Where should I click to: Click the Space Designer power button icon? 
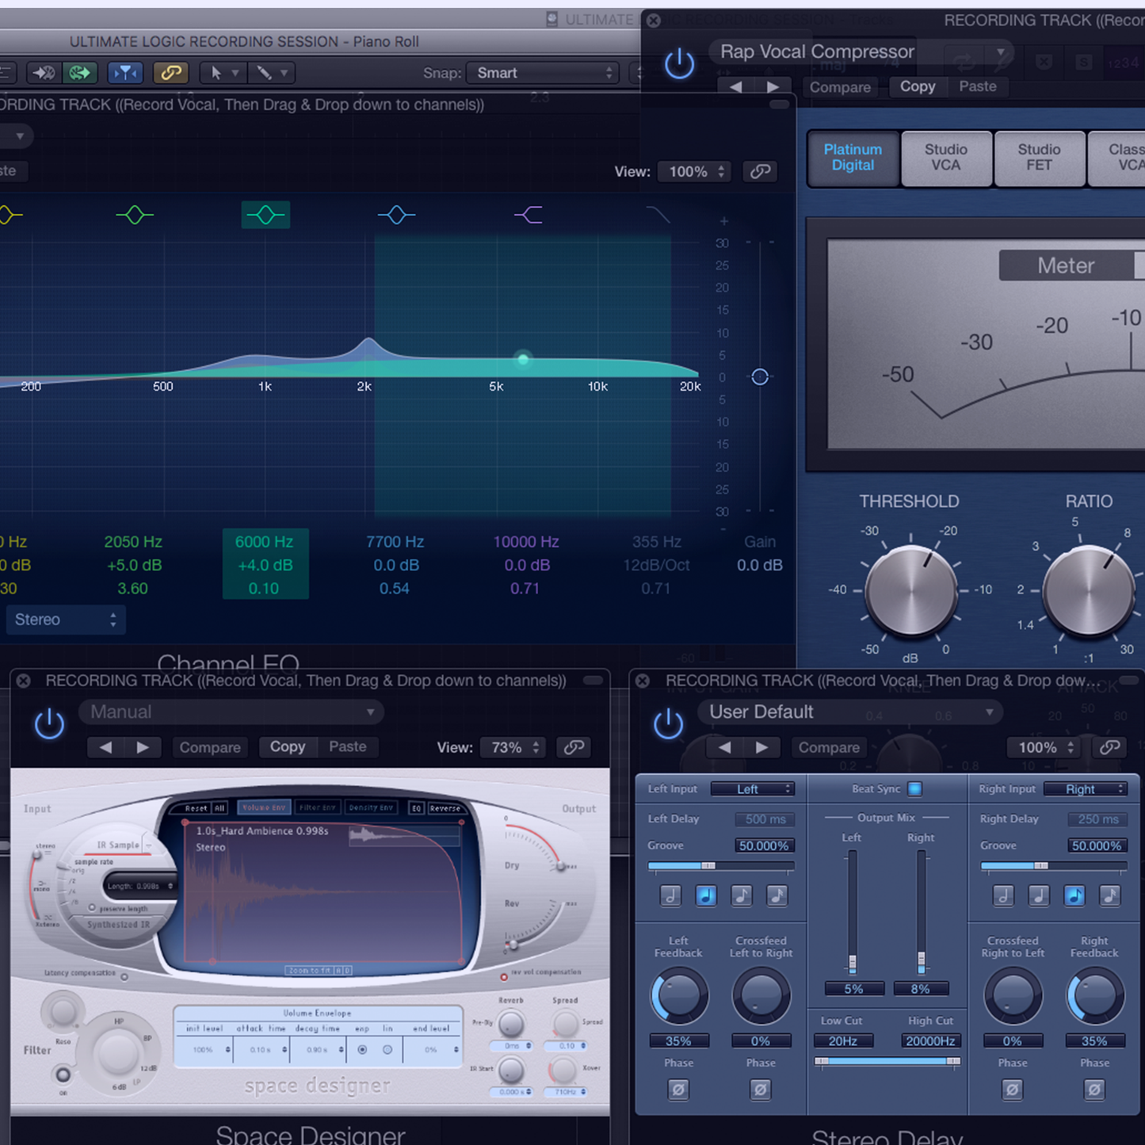tap(49, 724)
